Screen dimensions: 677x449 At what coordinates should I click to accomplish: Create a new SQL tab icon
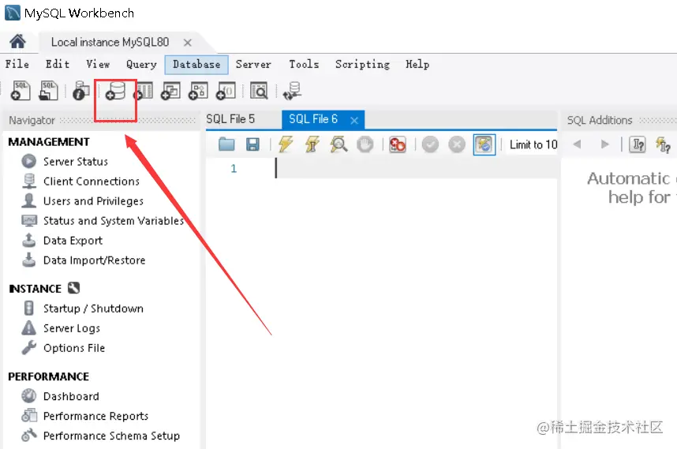pos(21,90)
